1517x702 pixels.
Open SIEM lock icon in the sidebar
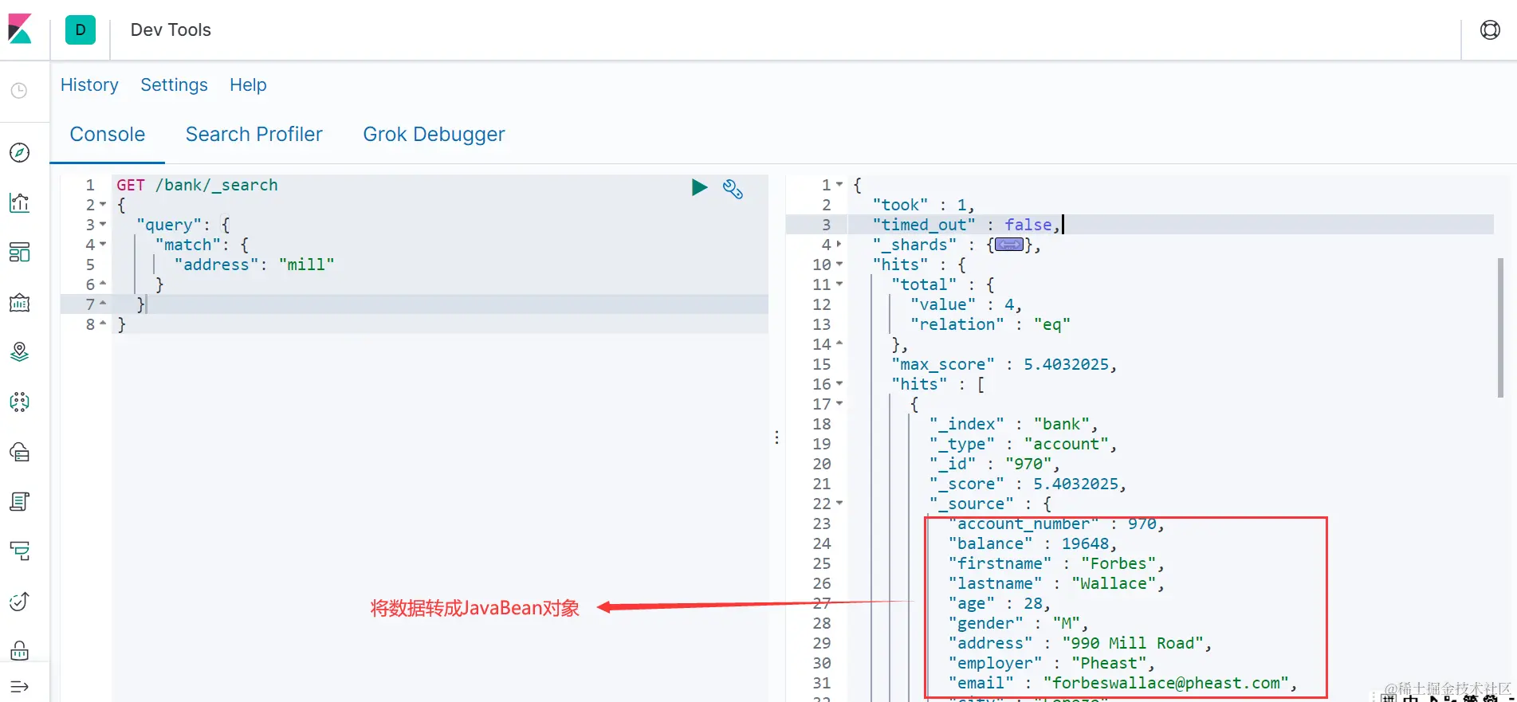[x=20, y=650]
